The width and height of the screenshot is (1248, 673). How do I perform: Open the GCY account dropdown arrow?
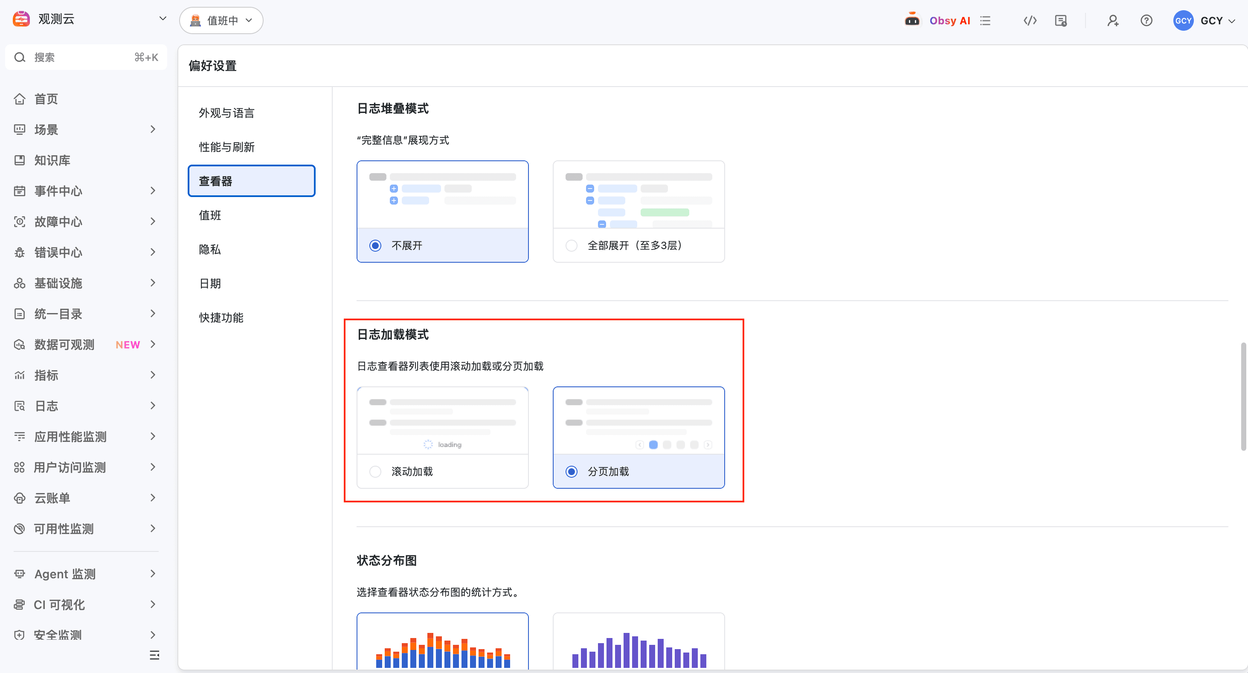coord(1231,21)
